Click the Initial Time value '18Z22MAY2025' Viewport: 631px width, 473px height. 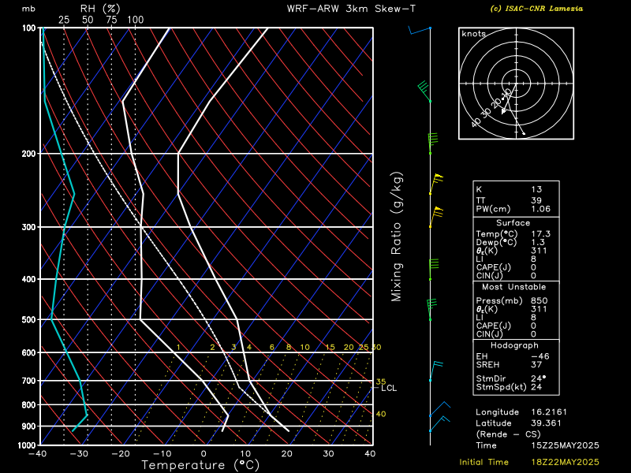565,462
